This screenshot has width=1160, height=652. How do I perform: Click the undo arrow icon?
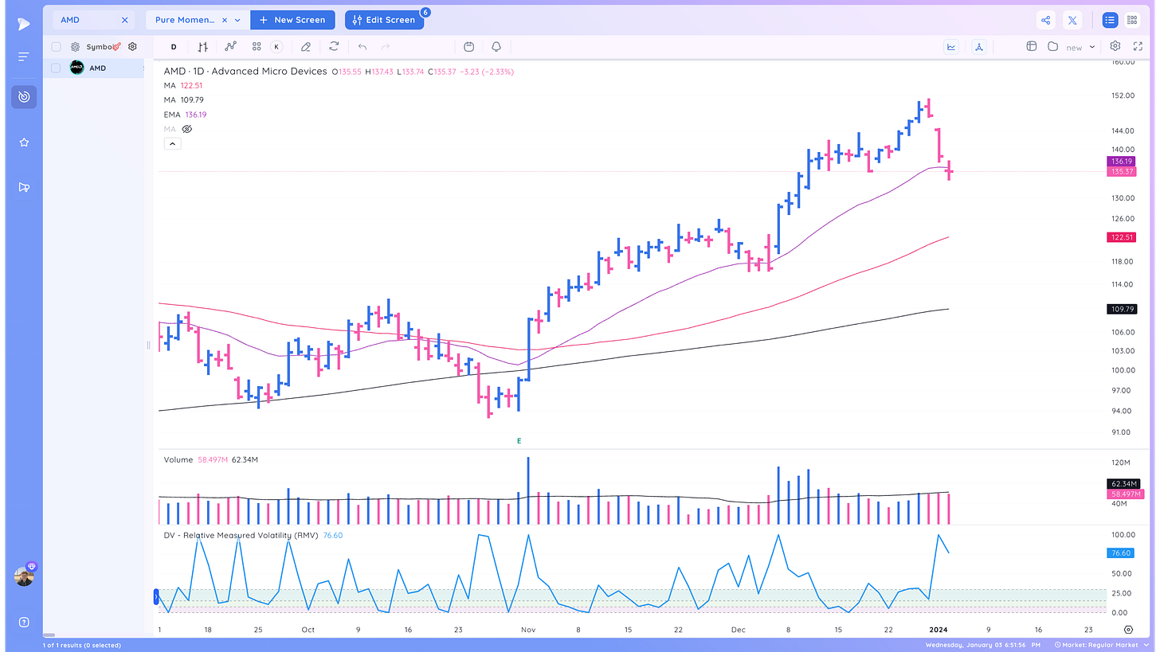pos(362,47)
